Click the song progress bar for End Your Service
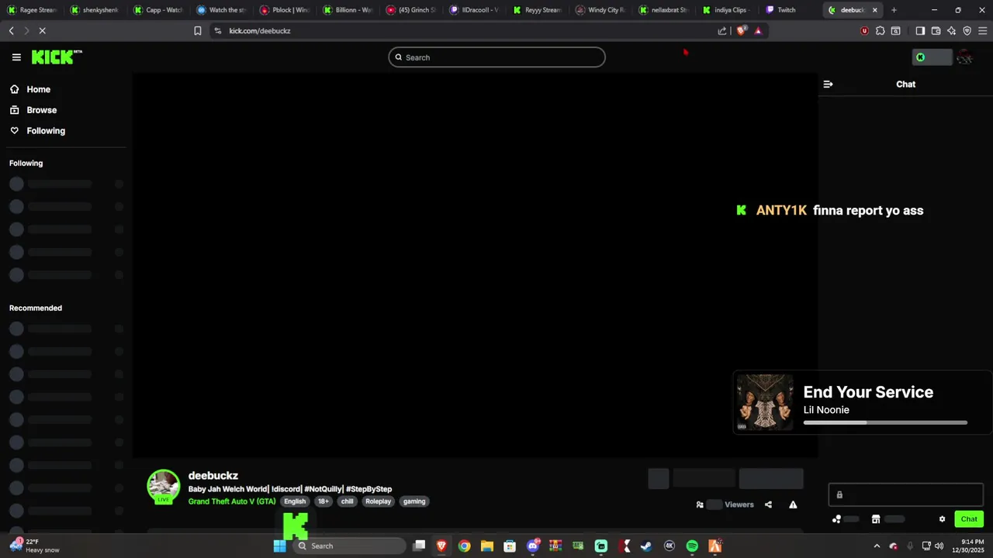 [885, 422]
